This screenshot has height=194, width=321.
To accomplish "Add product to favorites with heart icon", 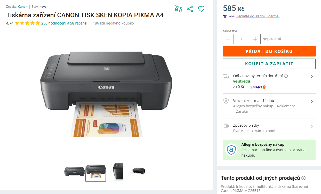I will 201,9.
